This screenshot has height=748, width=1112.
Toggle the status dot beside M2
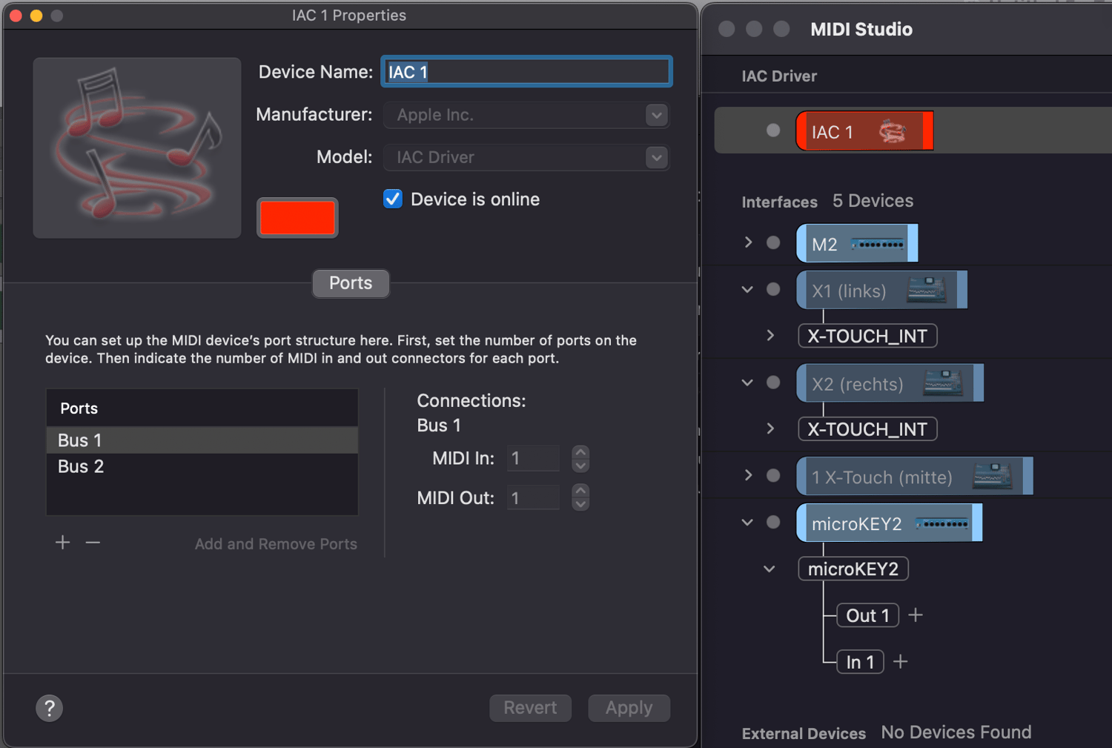(773, 242)
